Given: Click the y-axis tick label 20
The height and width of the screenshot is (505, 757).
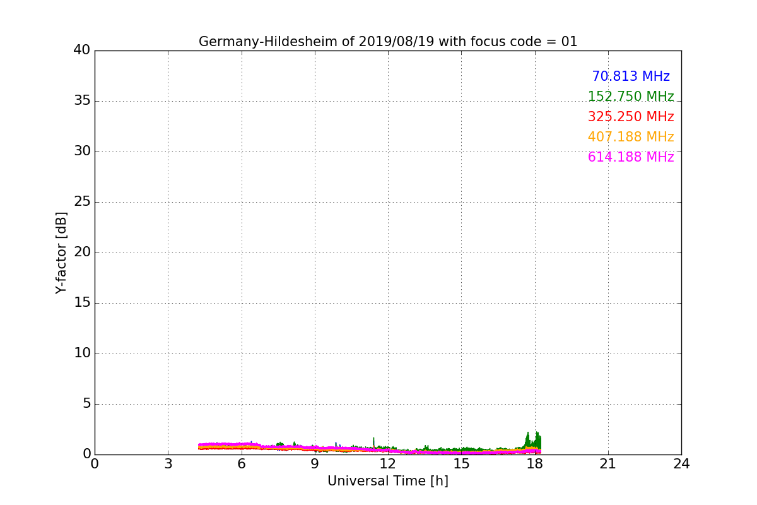Looking at the screenshot, I should pyautogui.click(x=82, y=252).
